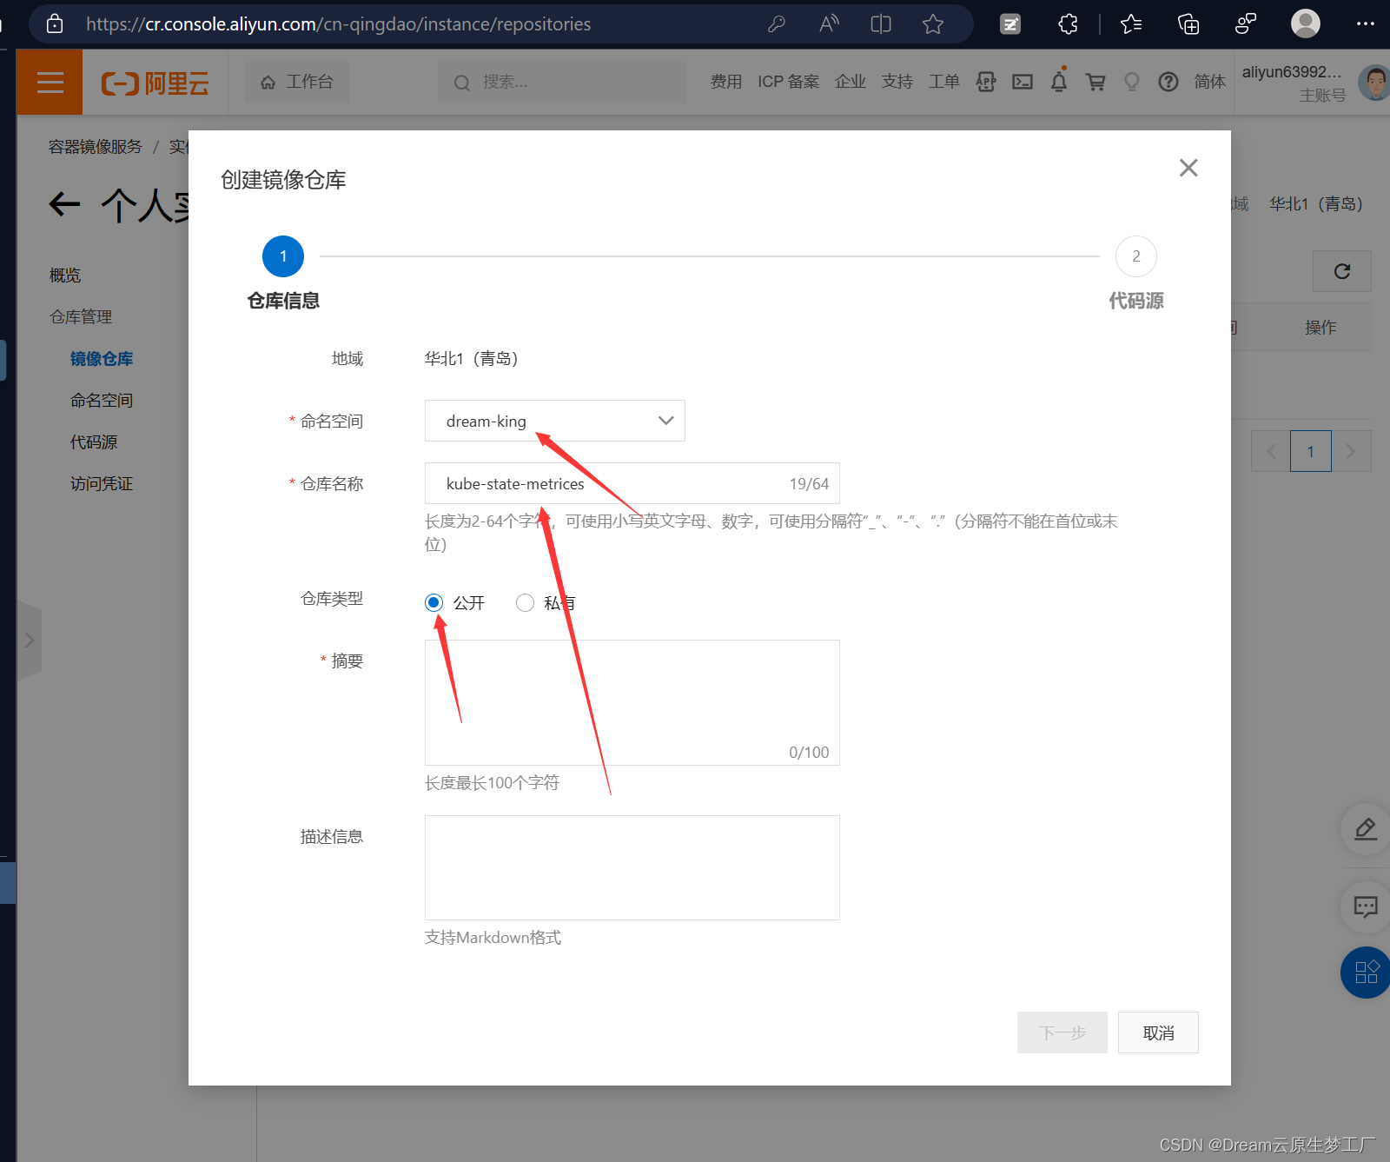Toggle split screen icon
The height and width of the screenshot is (1162, 1390).
pos(881,24)
